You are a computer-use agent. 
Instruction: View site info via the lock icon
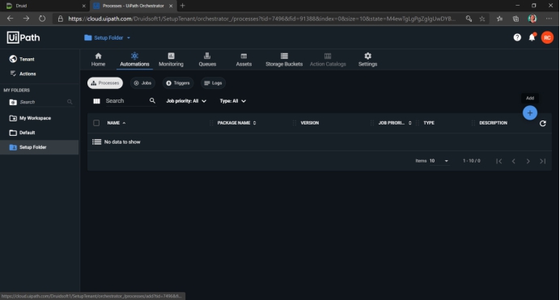point(61,19)
